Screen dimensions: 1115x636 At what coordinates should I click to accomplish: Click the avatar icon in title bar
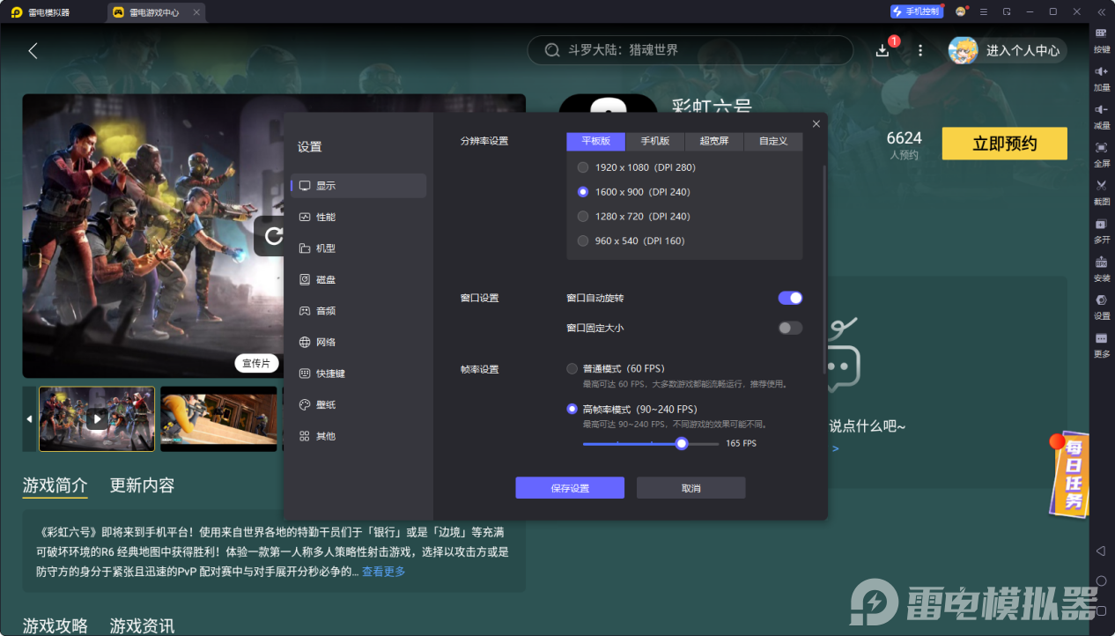pyautogui.click(x=960, y=11)
